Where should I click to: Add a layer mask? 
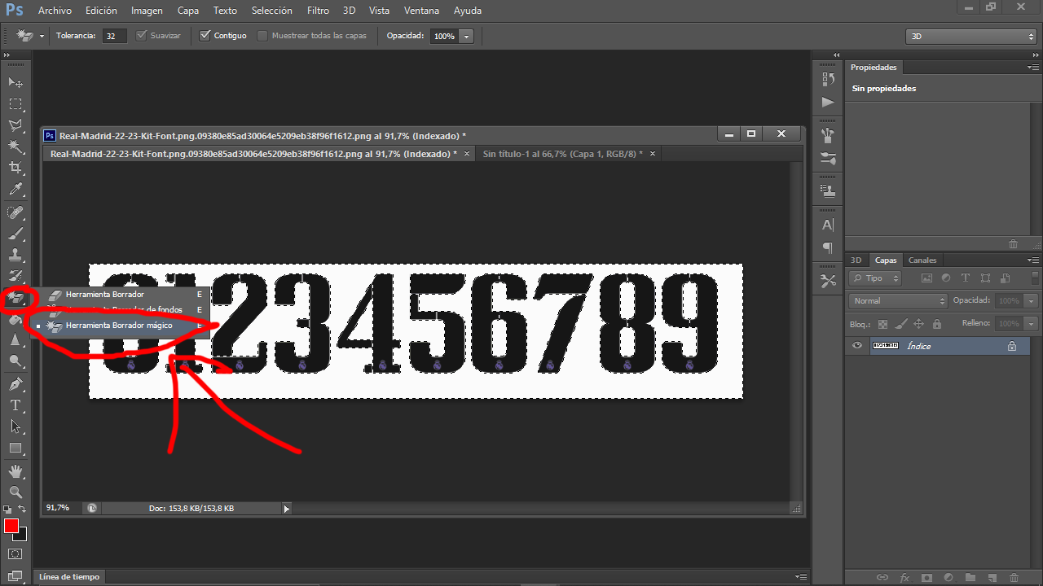click(x=926, y=577)
